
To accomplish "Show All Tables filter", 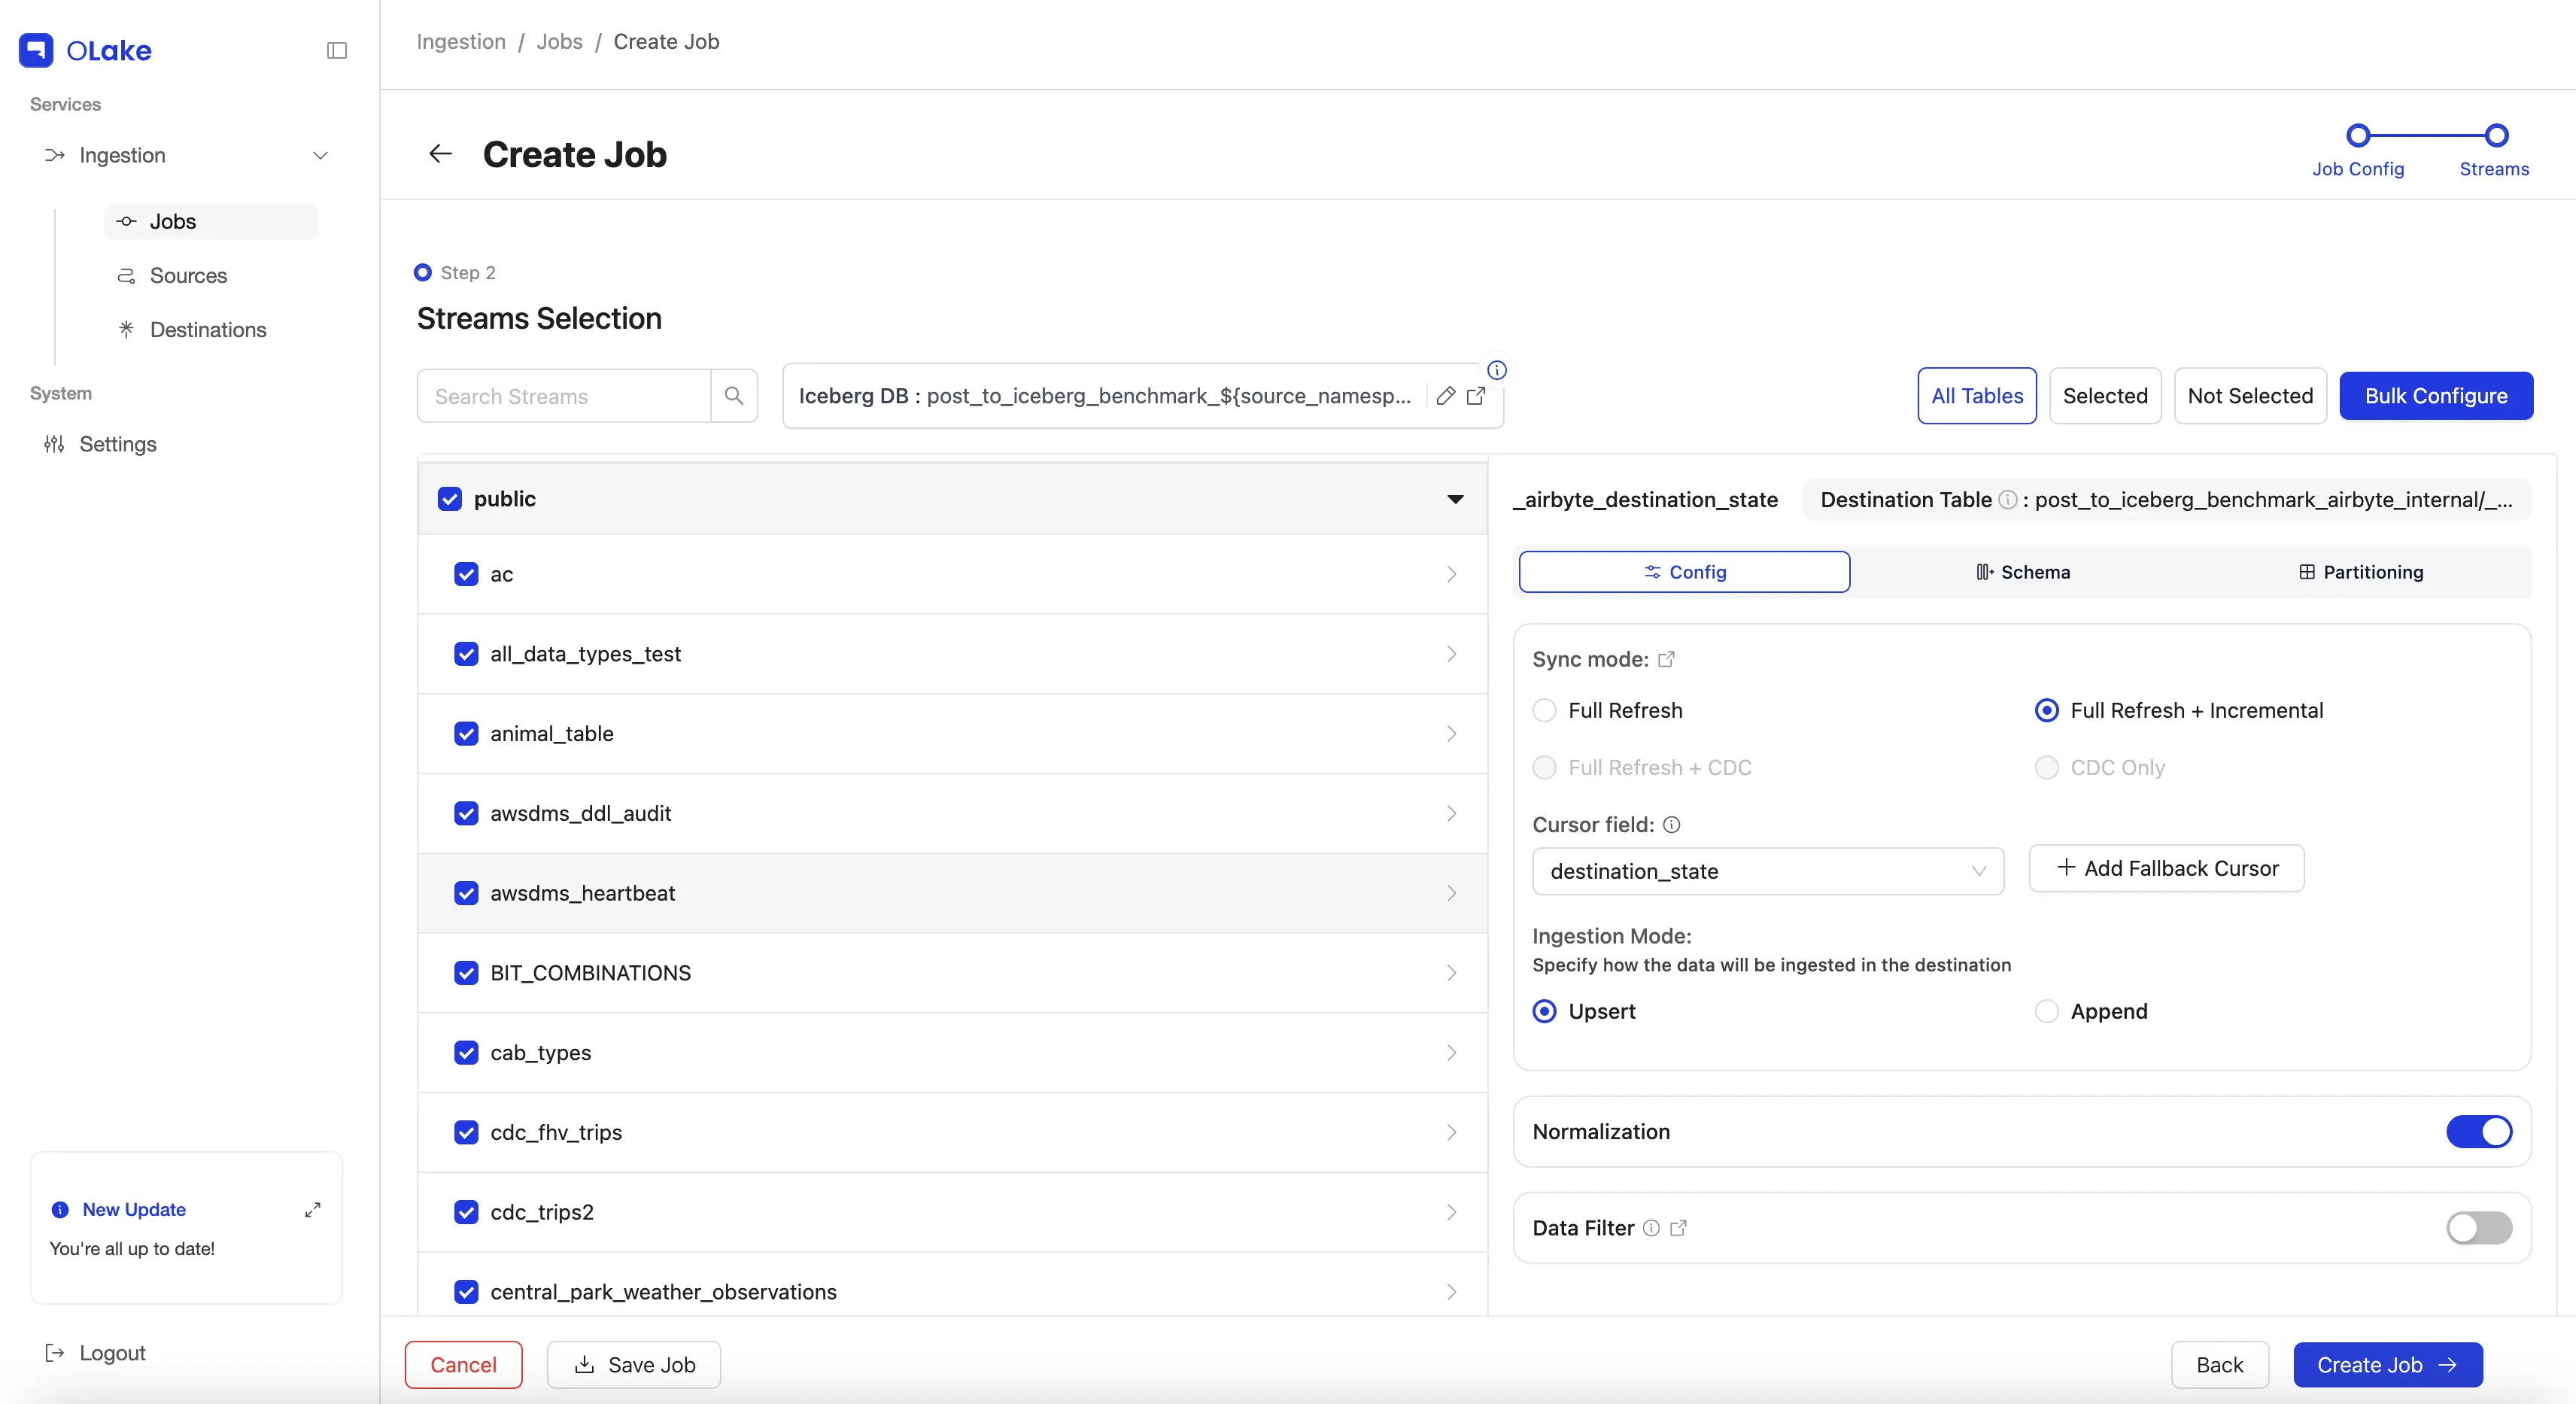I will tap(1977, 396).
